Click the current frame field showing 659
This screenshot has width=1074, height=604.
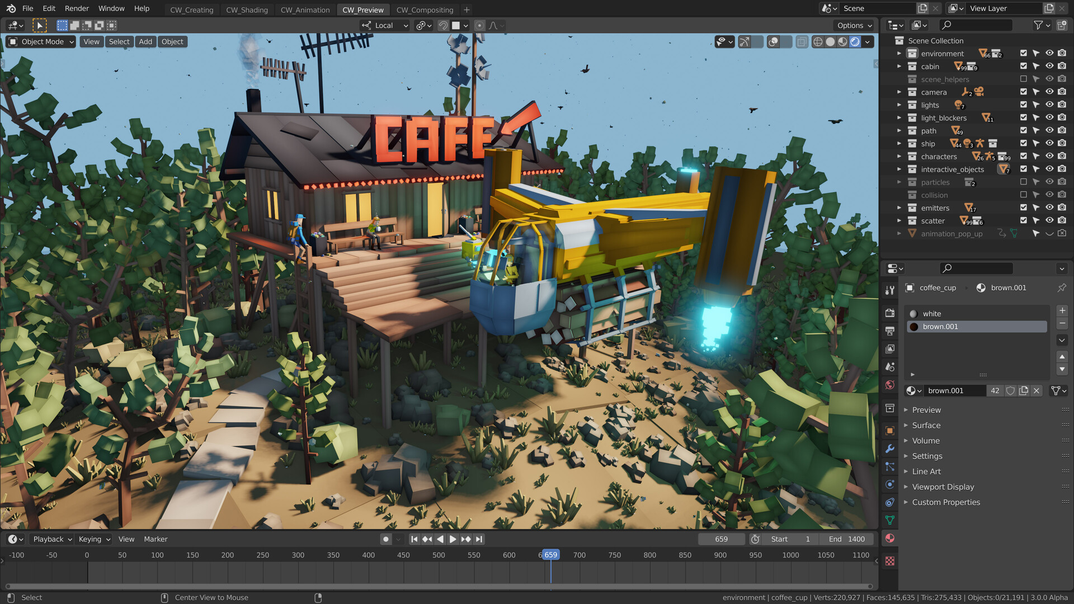click(x=722, y=539)
